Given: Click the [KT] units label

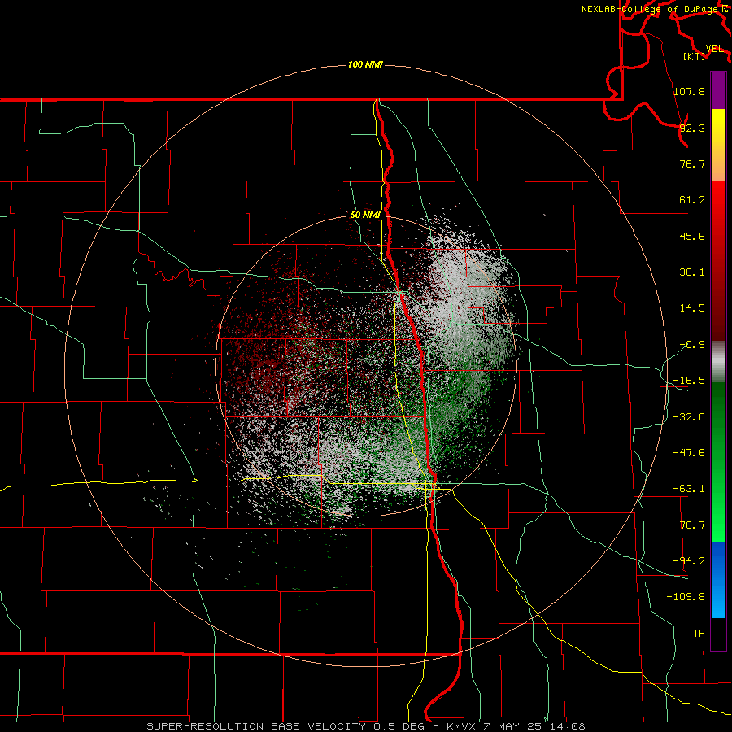Looking at the screenshot, I should pos(695,56).
